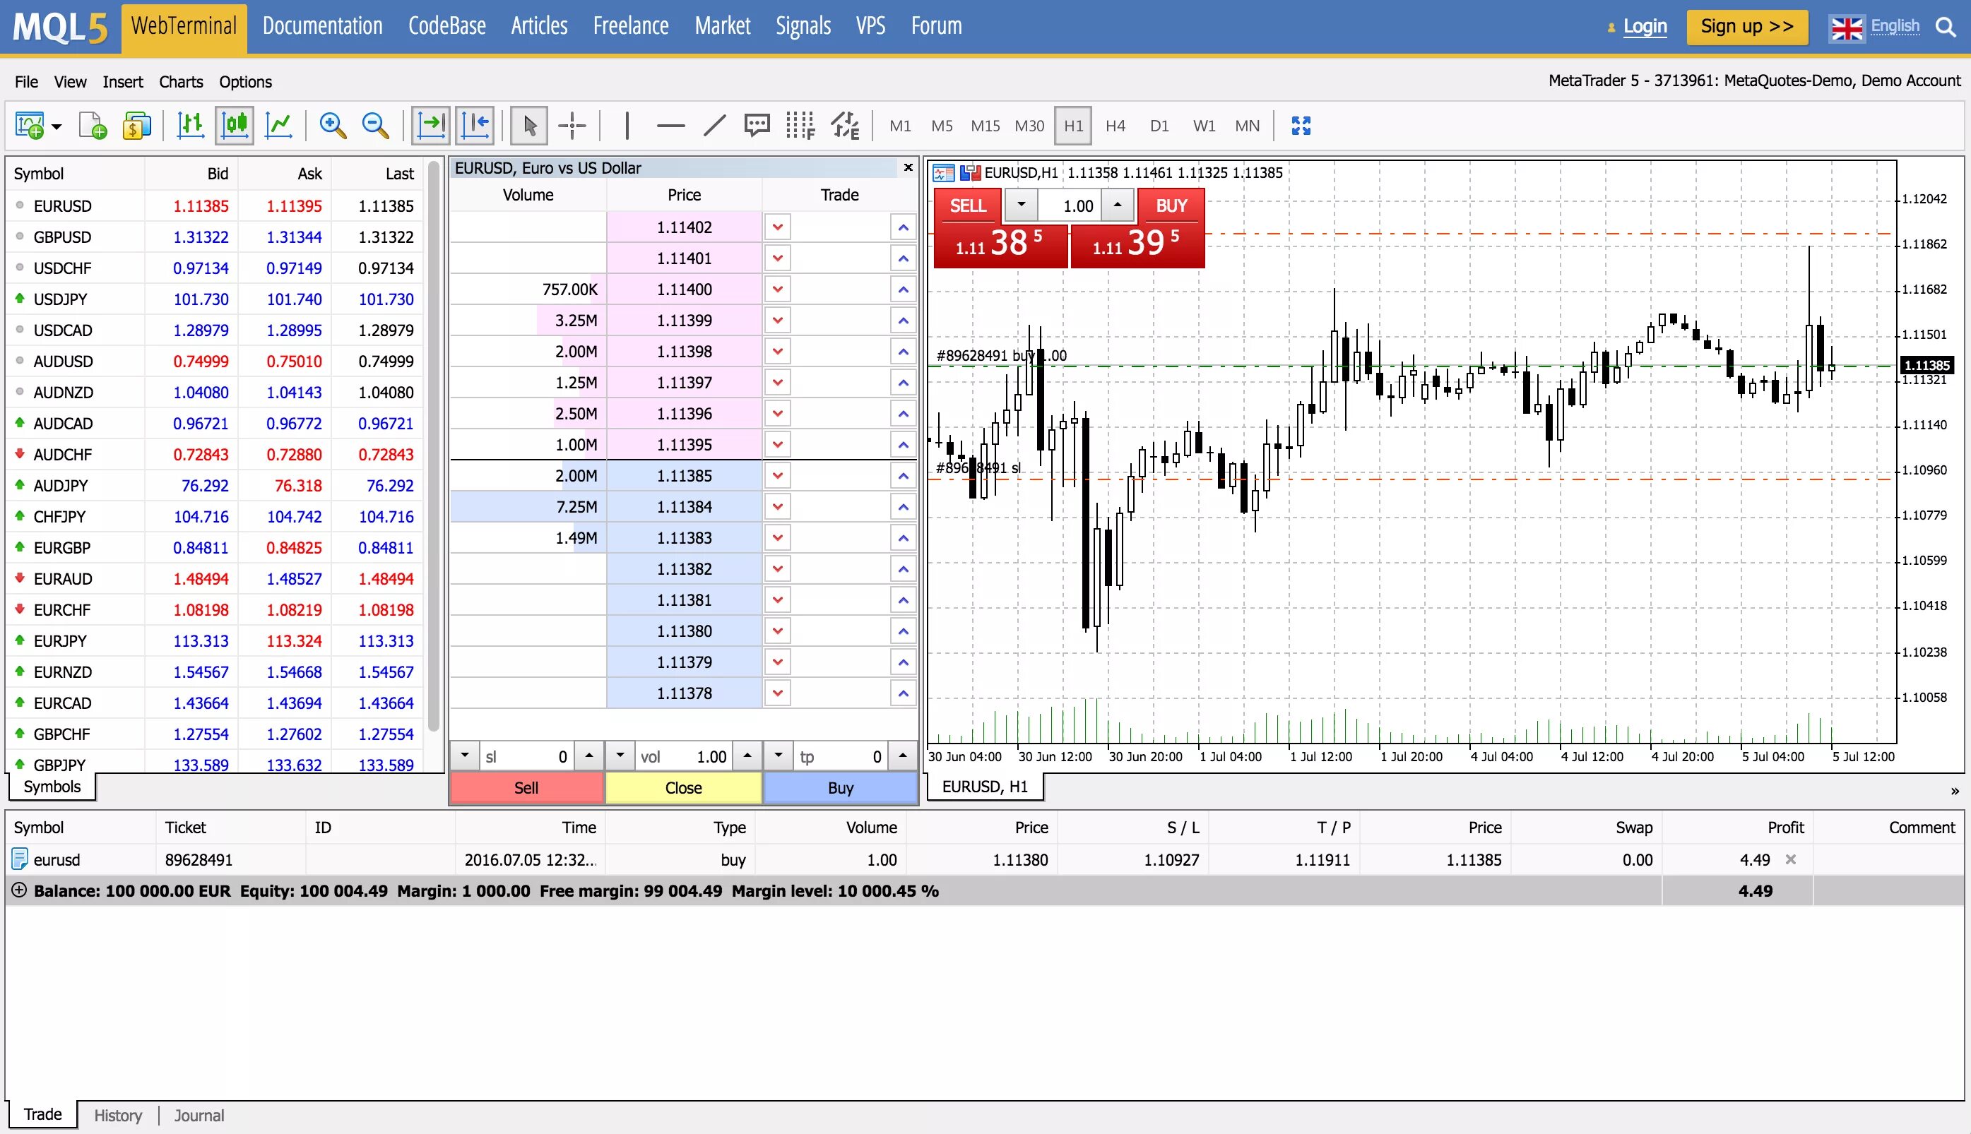
Task: Open the Charts menu
Action: [181, 82]
